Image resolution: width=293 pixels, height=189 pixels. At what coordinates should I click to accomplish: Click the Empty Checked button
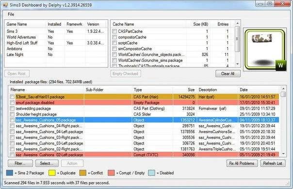126,73
